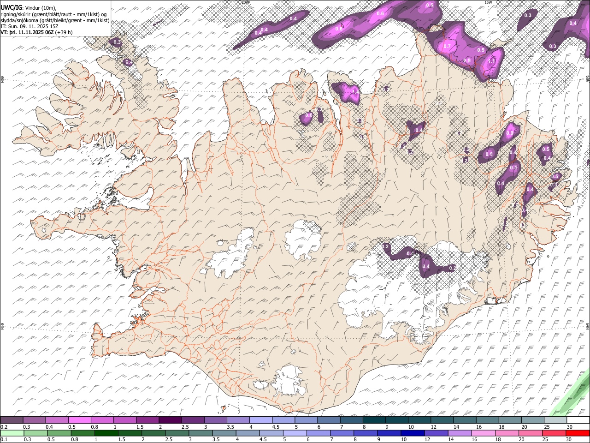
Task: Pick lower legend periwinkle swatch for 6
Action: pos(318,433)
